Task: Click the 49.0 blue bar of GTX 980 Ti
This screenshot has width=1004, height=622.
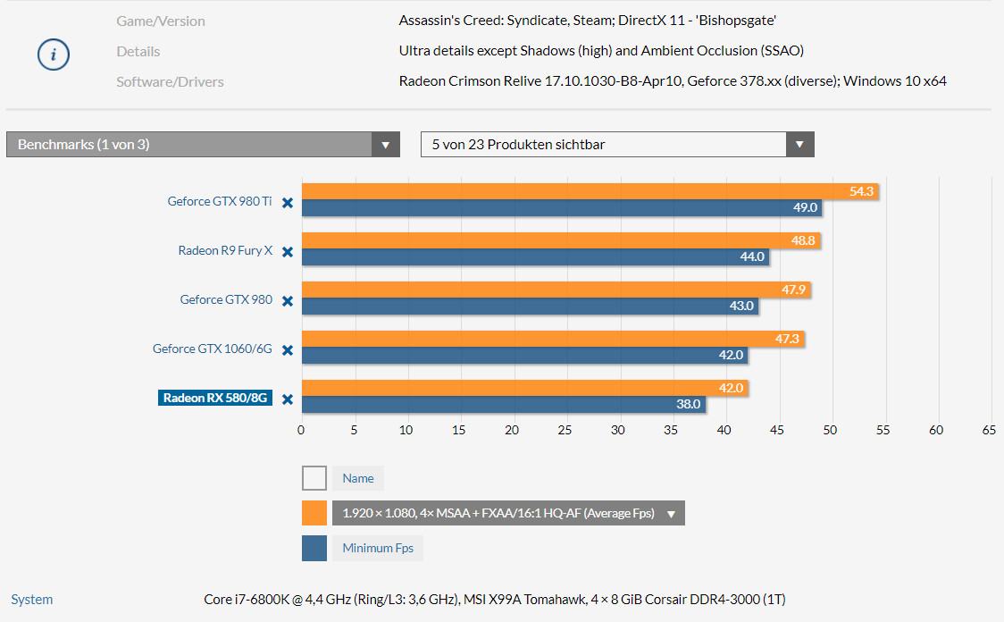Action: [562, 207]
